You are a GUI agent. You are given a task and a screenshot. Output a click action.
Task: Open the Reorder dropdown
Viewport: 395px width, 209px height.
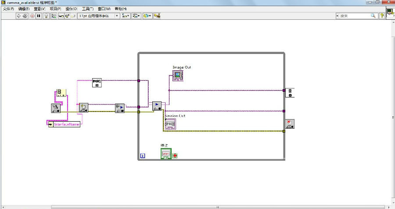147,16
